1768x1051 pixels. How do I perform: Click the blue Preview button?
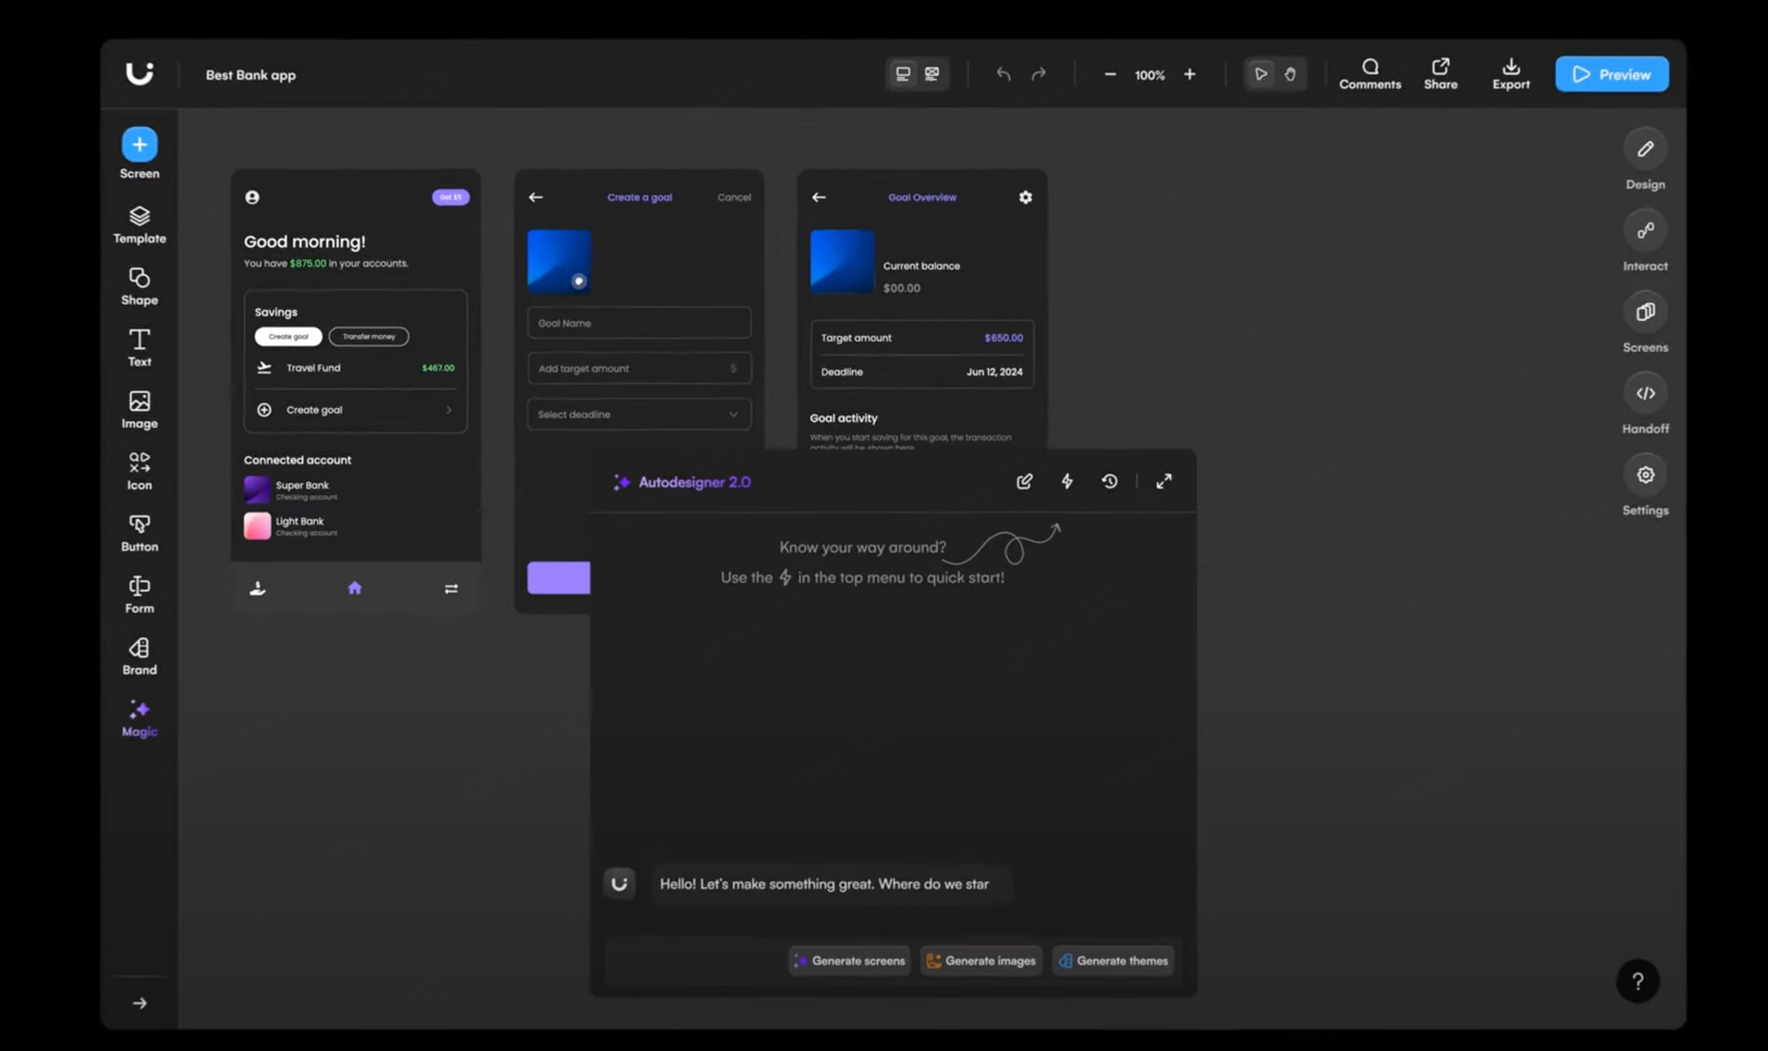[x=1611, y=74]
